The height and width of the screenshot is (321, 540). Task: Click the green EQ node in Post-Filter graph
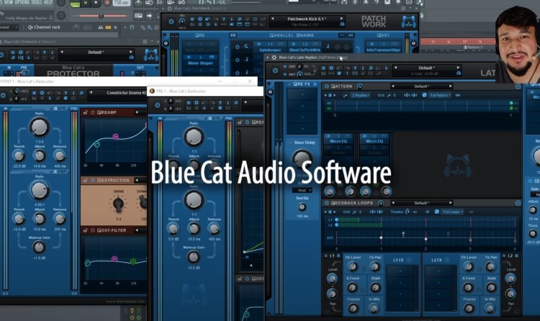[x=133, y=262]
